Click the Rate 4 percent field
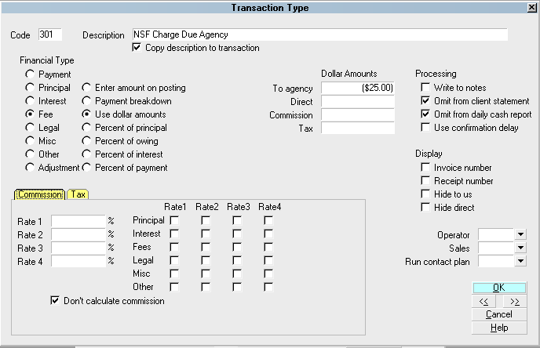 78,261
